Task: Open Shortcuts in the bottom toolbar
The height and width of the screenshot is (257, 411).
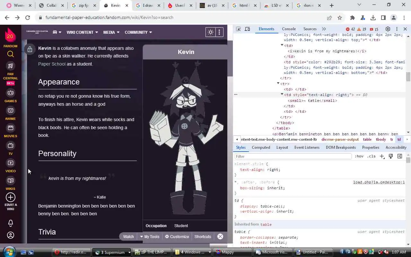Action: point(203,236)
